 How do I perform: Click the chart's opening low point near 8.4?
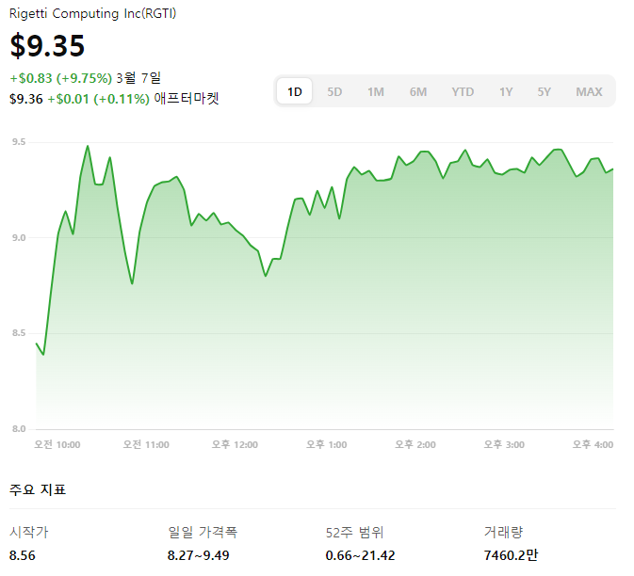pos(43,355)
